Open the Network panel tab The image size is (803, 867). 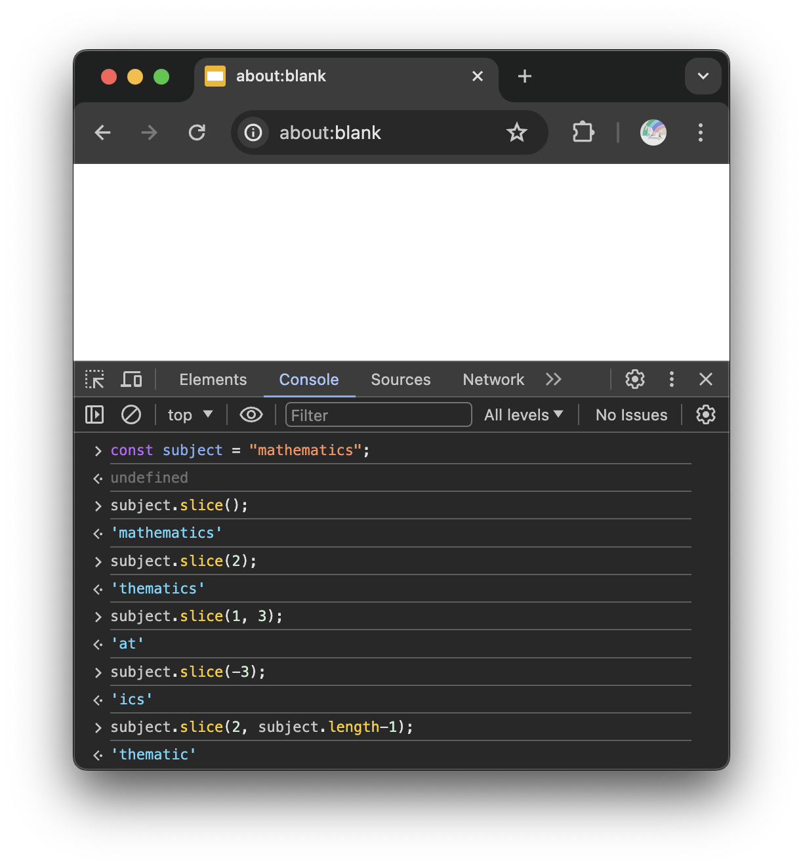coord(493,380)
